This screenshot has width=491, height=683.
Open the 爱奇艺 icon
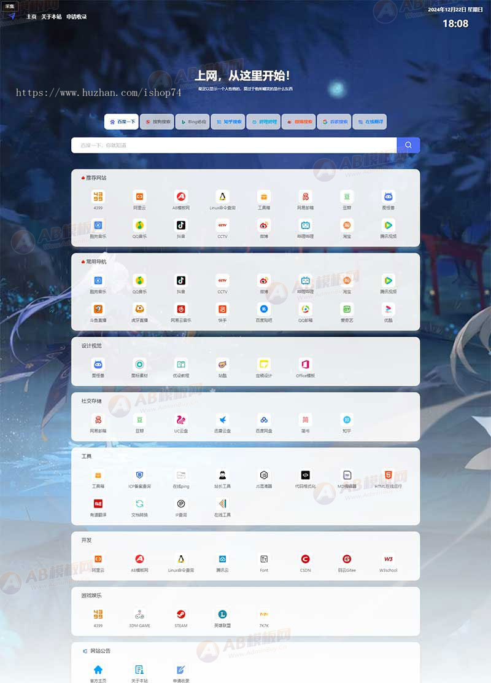pyautogui.click(x=347, y=309)
